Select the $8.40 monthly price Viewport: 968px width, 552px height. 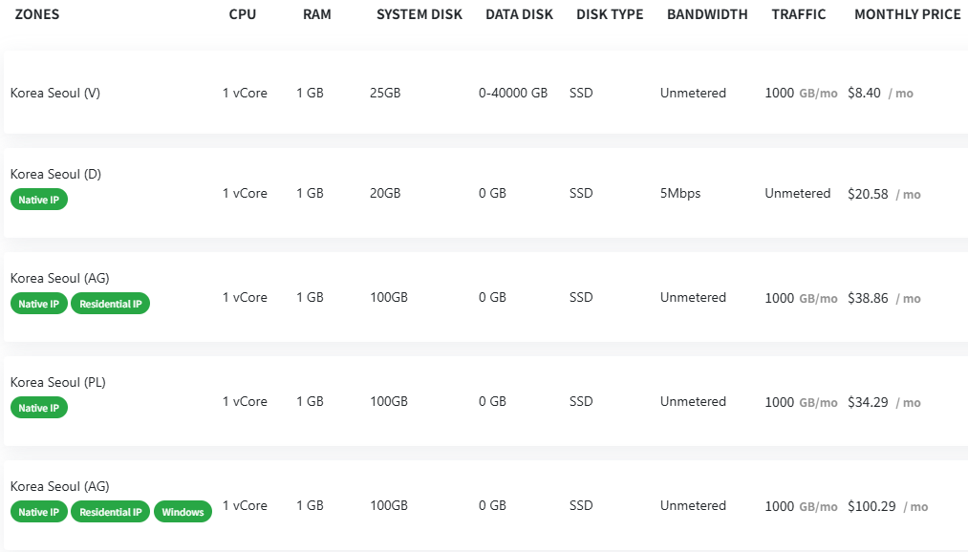[x=865, y=94]
